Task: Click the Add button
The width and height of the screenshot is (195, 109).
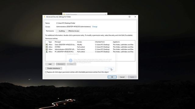Action: (x=50, y=64)
